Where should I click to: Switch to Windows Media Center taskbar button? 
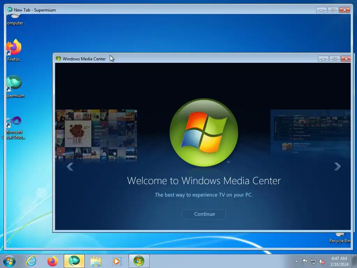(x=139, y=261)
